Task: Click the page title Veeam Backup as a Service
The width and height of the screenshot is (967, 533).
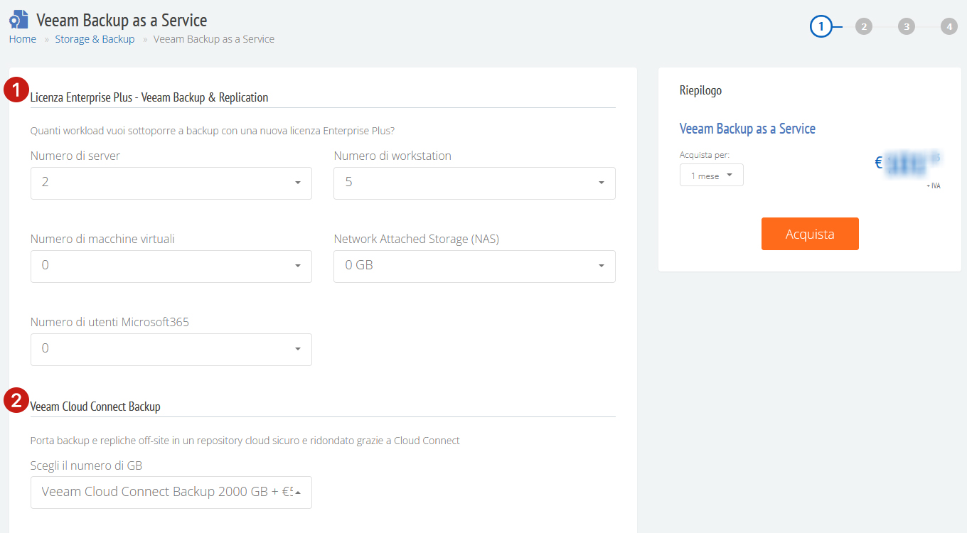Action: [x=122, y=20]
